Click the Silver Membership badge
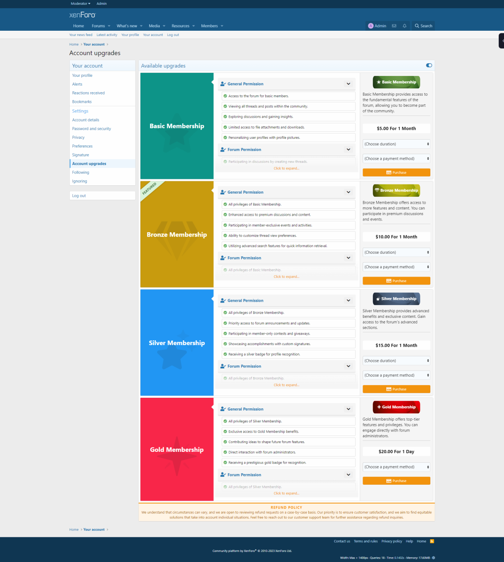504x562 pixels. 396,299
